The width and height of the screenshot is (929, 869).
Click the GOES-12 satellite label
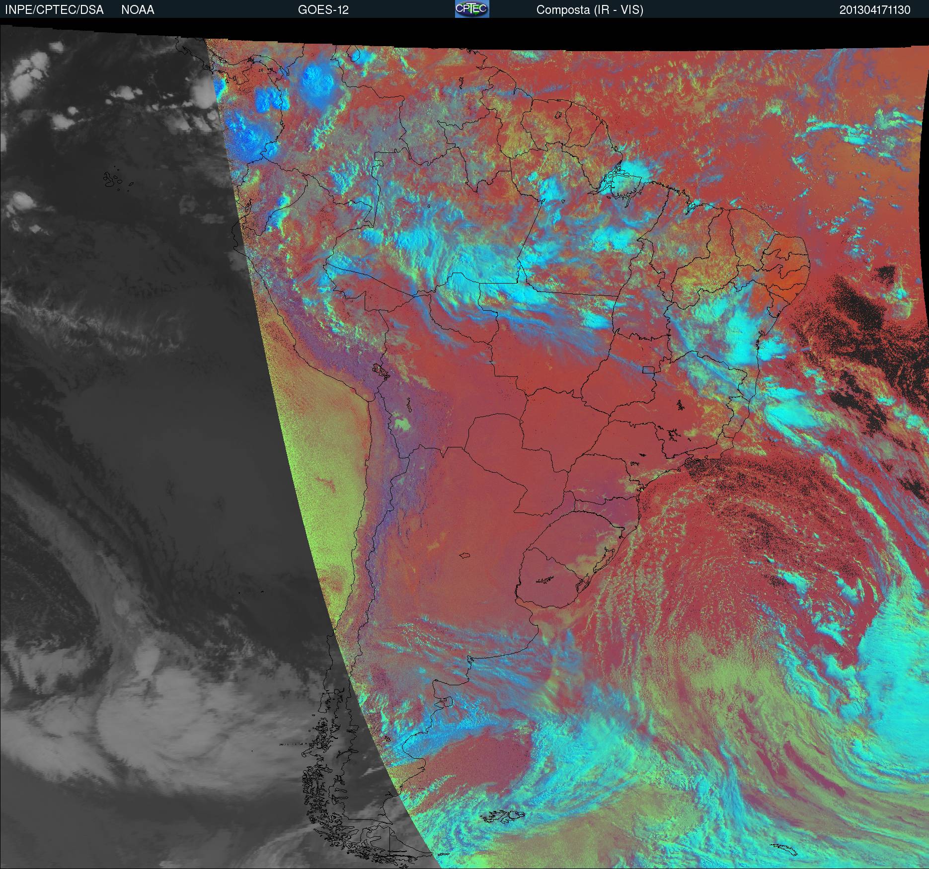[323, 10]
